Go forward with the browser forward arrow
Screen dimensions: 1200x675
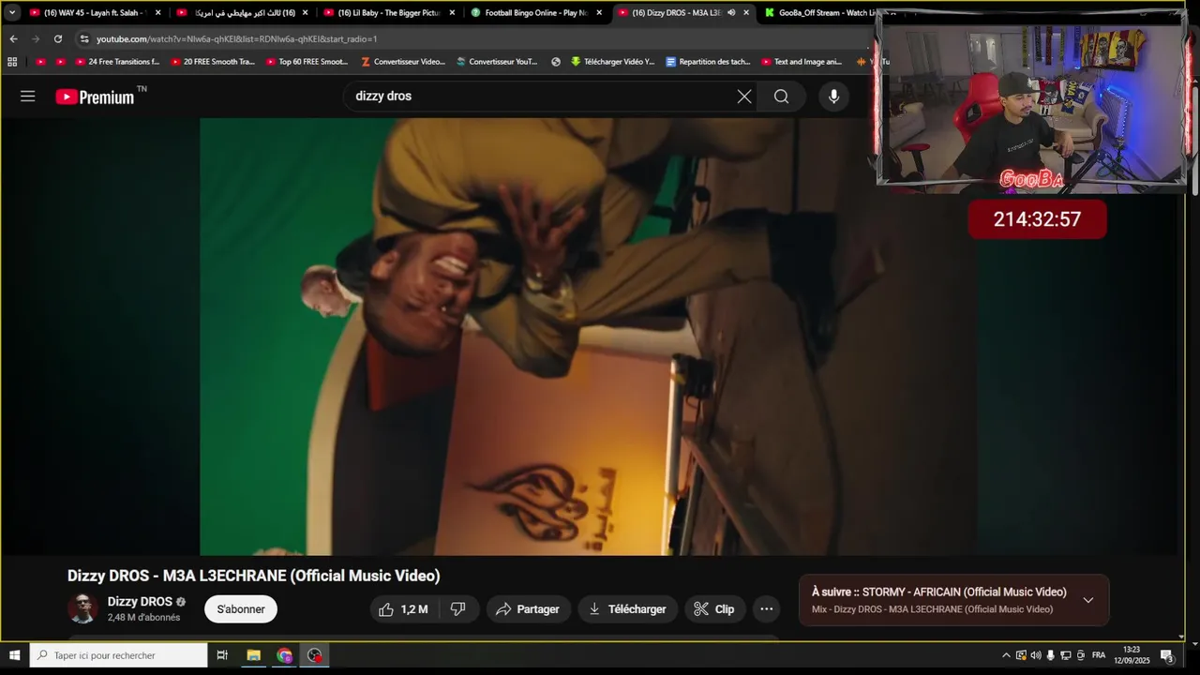tap(36, 38)
